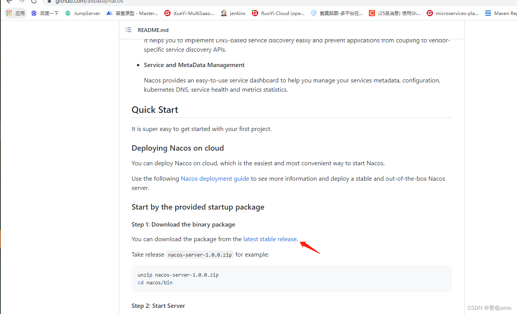Click the README.md file title
The image size is (517, 314).
tap(153, 30)
